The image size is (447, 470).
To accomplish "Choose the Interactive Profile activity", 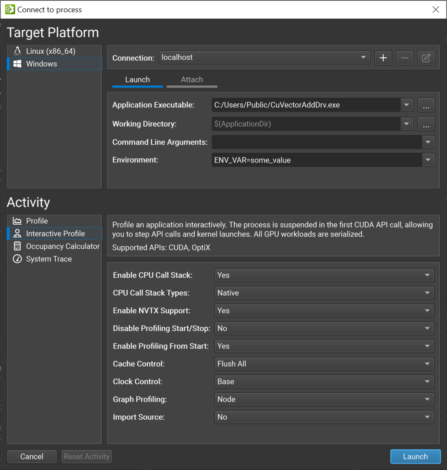I will click(54, 234).
